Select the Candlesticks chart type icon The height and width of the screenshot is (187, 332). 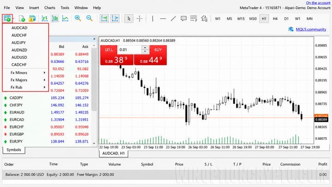point(55,18)
